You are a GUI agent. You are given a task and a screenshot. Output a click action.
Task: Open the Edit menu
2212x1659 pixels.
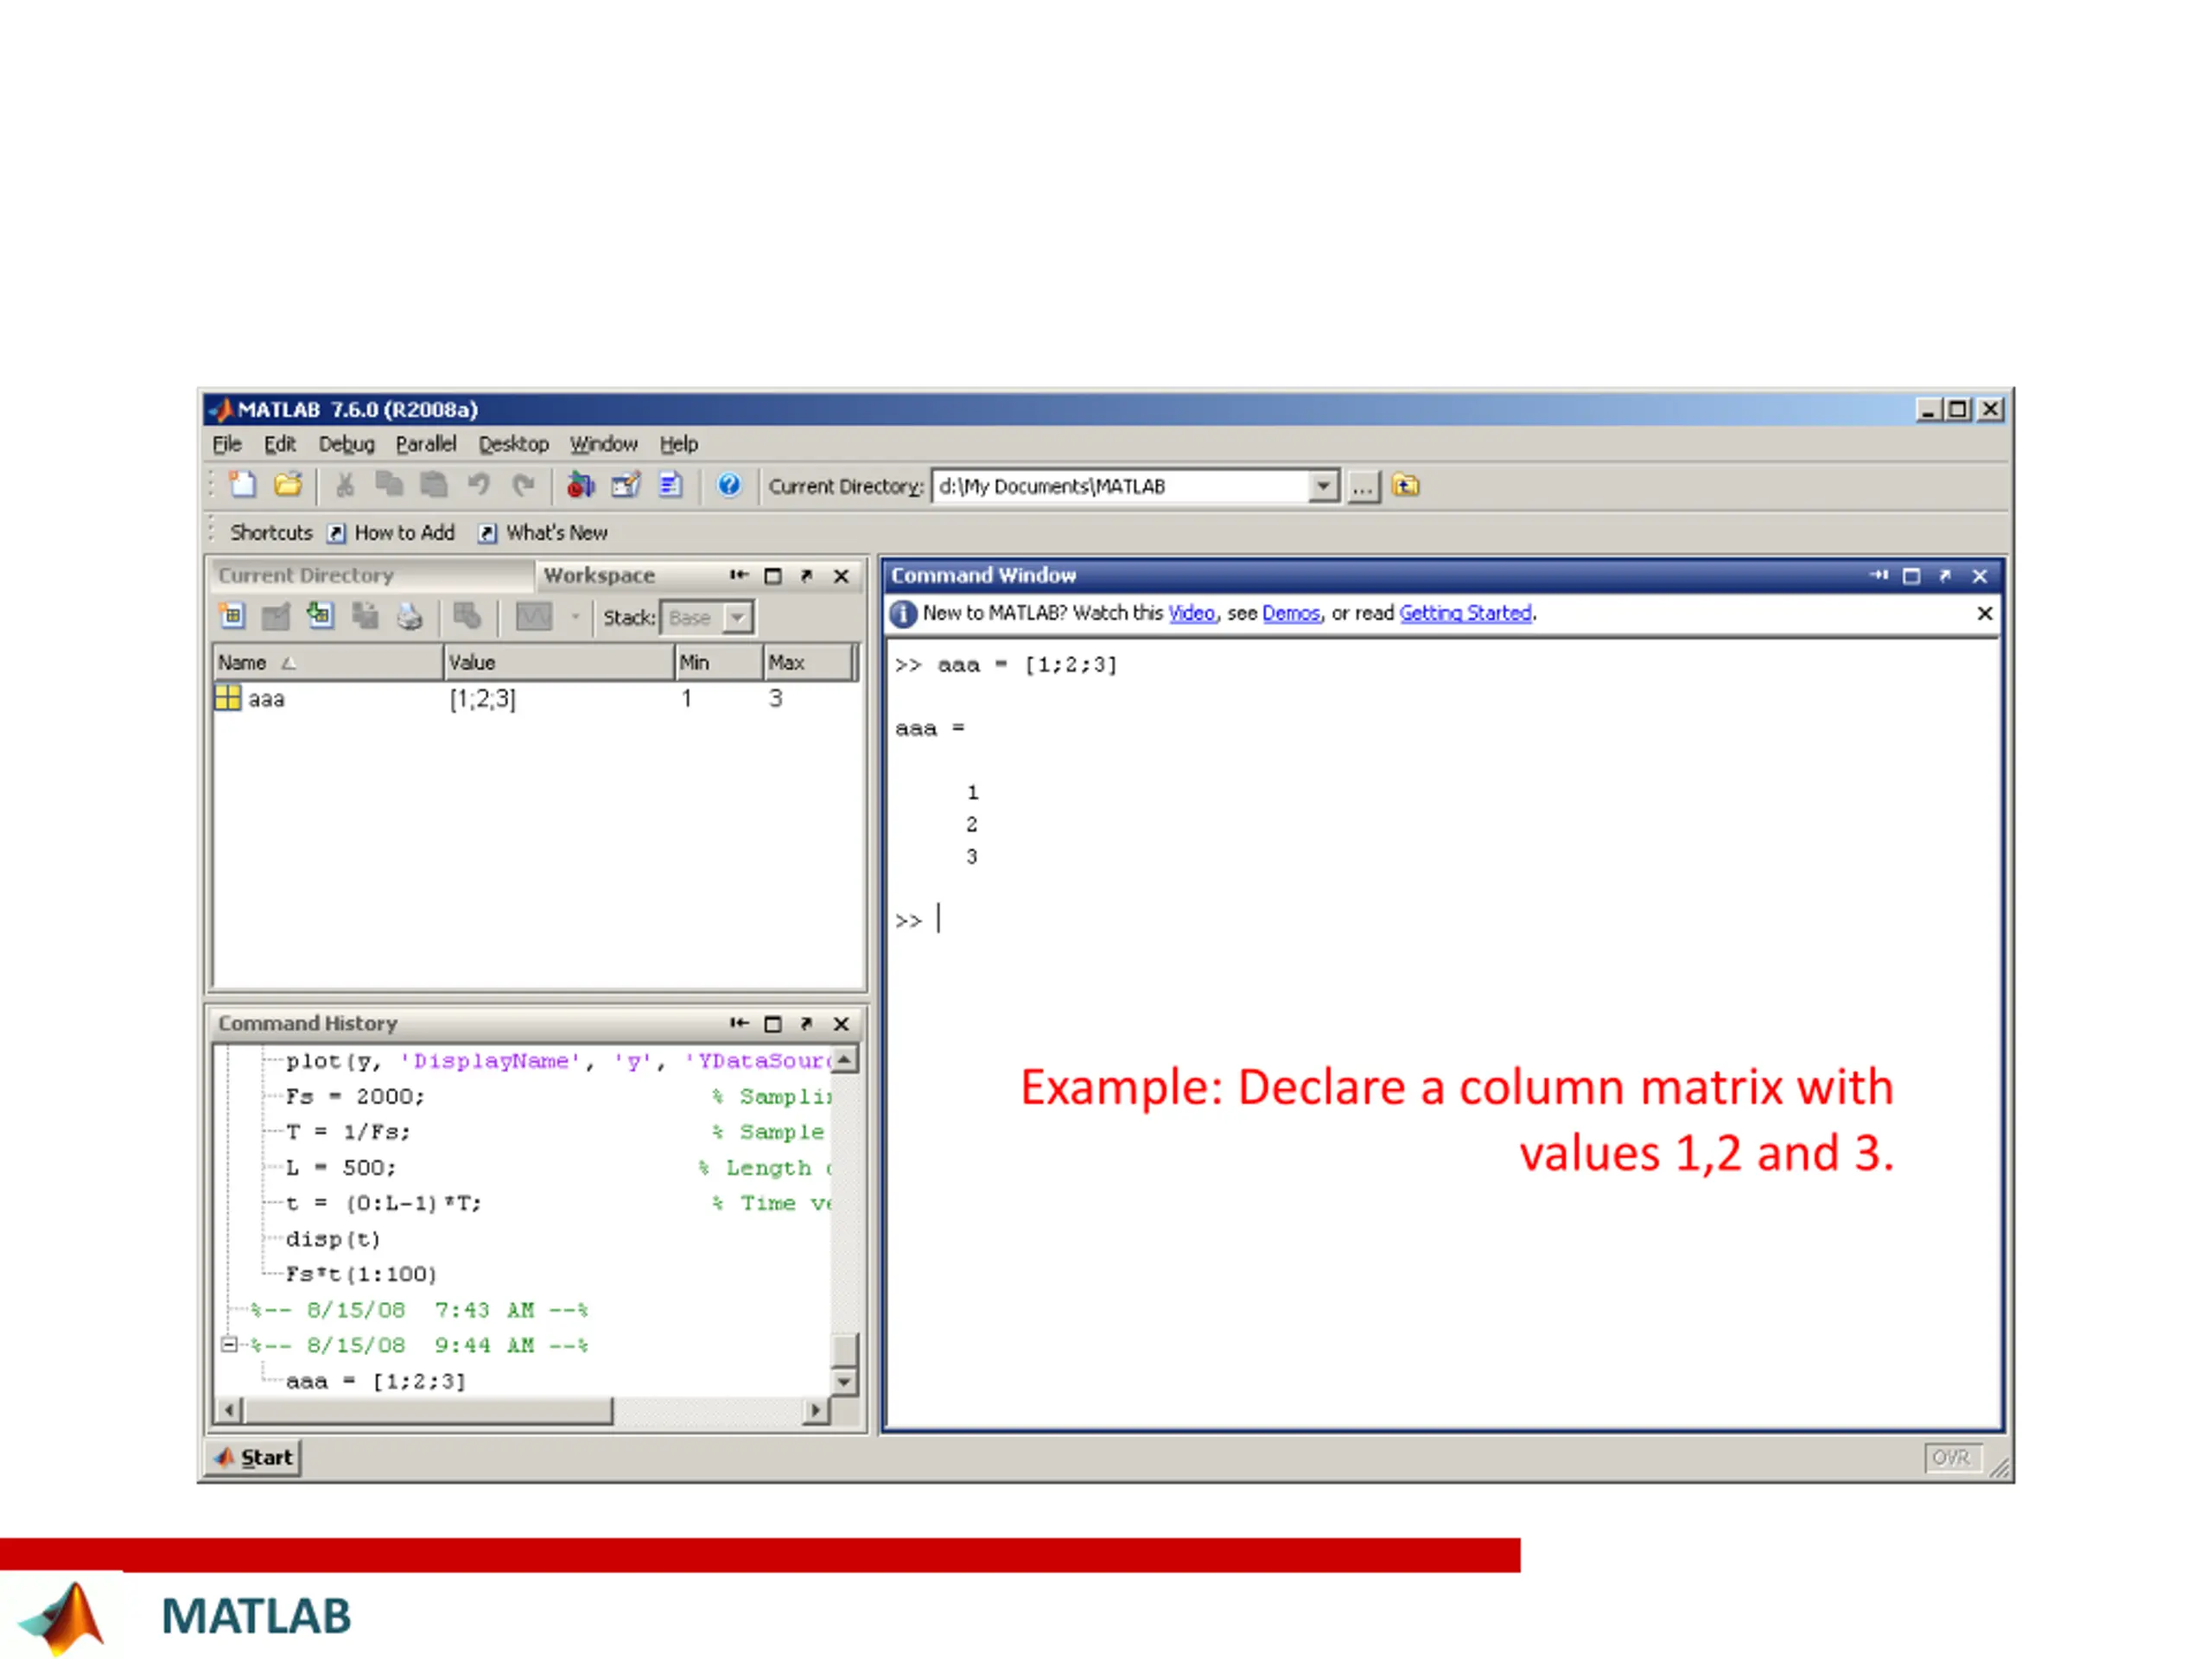tap(280, 443)
